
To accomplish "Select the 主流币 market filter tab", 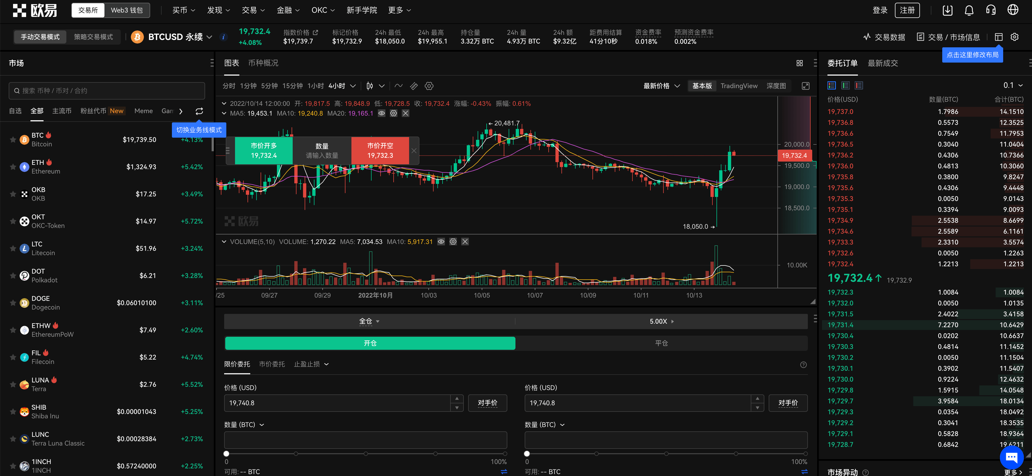I will point(62,111).
